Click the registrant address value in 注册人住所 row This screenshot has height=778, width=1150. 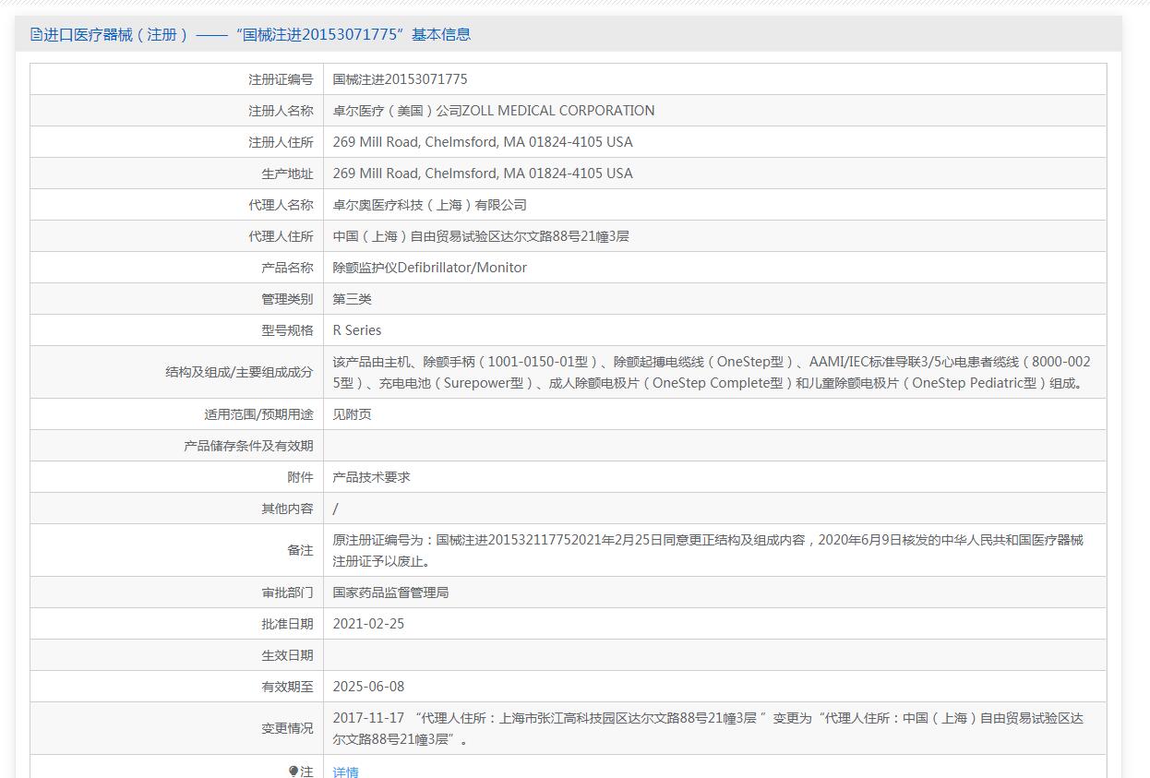tap(483, 142)
